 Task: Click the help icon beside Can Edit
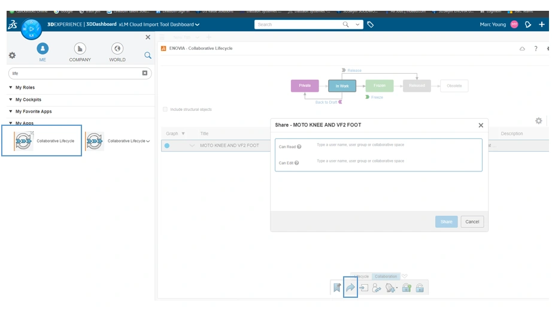point(296,163)
